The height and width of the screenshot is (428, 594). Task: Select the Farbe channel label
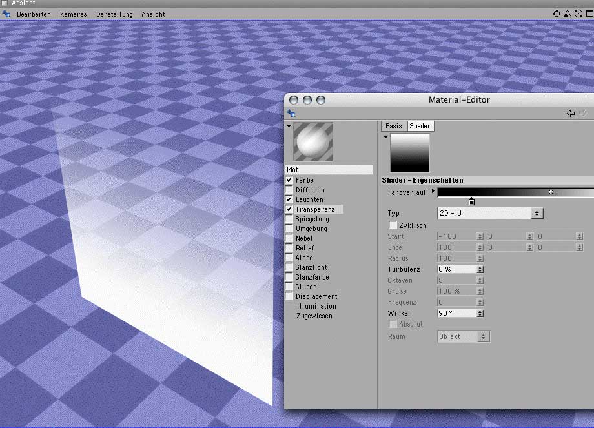305,180
